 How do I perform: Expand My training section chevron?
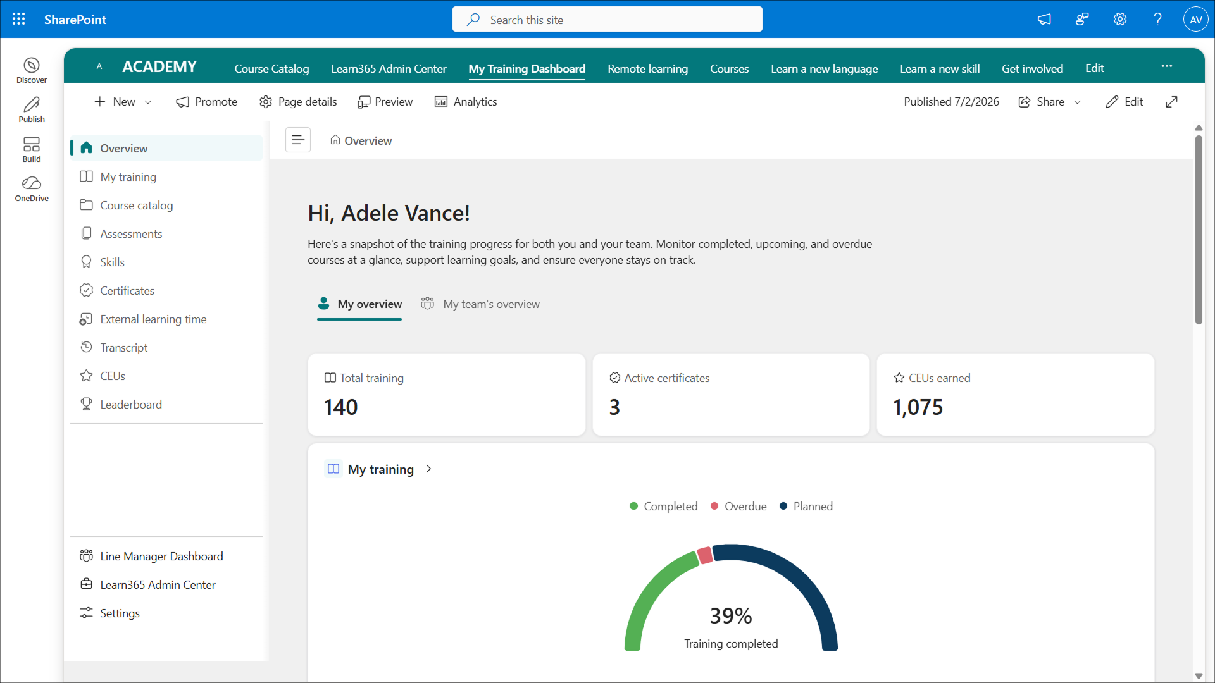pyautogui.click(x=428, y=469)
